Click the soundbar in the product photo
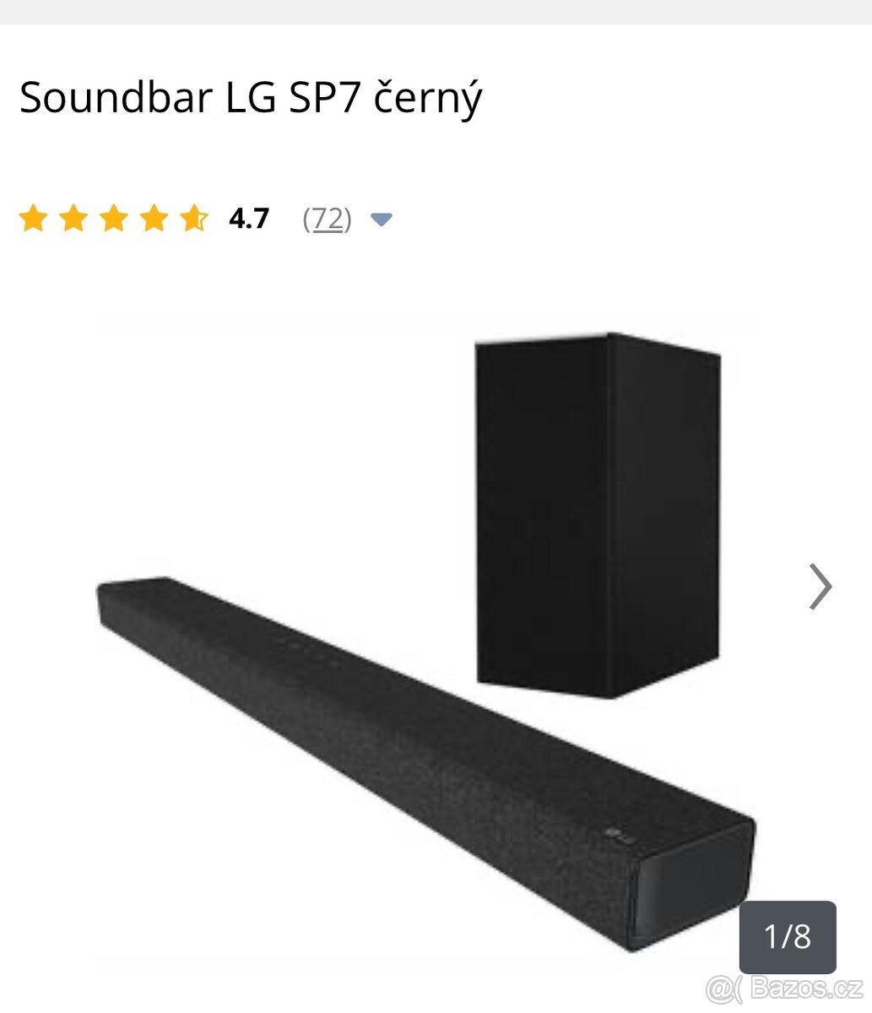The width and height of the screenshot is (872, 1013). point(425,764)
